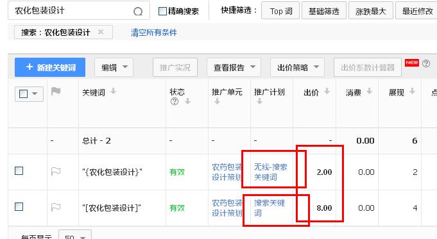The height and width of the screenshot is (239, 437).
Task: Check the "{农化包装设计}" row checkbox
Action: point(19,171)
